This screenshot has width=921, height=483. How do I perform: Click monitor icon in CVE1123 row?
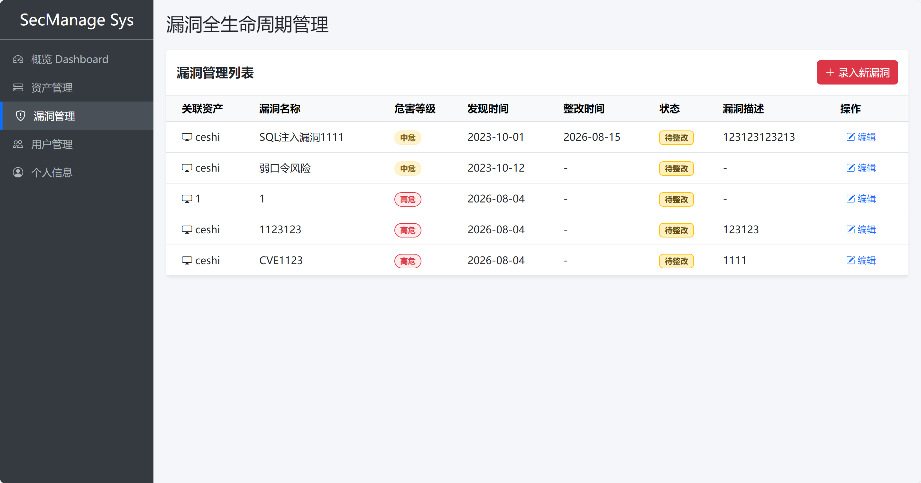[x=187, y=260]
